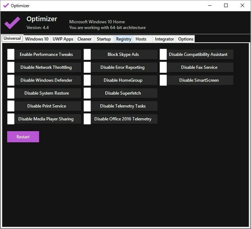Toggle the white box beside Disable Fax Service
Image resolution: width=251 pixels, height=229 pixels.
click(x=163, y=67)
